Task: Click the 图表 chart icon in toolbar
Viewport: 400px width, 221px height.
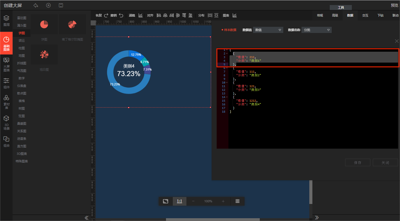Action: click(235, 15)
